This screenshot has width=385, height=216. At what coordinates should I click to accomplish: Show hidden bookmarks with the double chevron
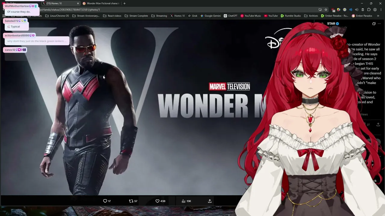tap(378, 16)
